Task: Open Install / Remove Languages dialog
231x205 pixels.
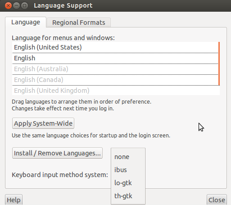Action: point(57,153)
